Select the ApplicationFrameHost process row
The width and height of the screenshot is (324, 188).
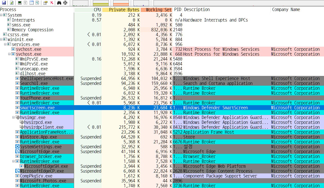coord(162,132)
